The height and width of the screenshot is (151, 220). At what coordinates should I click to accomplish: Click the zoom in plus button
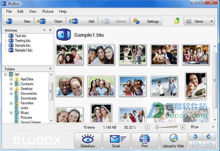tap(183, 127)
